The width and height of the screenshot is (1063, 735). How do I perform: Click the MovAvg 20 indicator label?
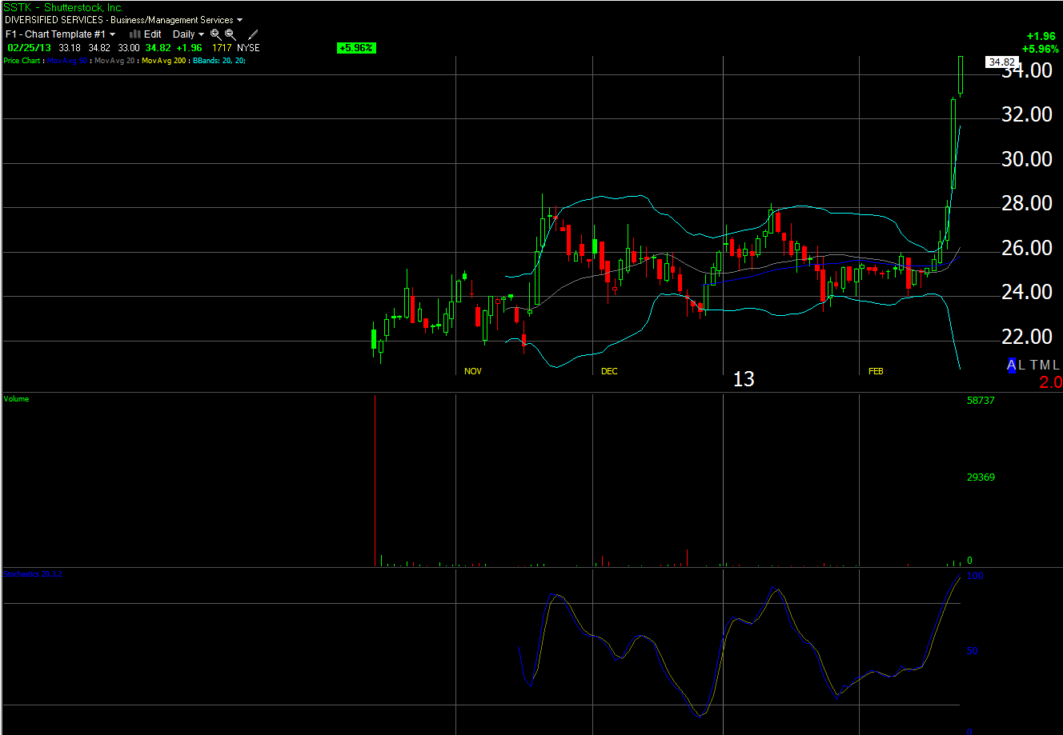114,61
